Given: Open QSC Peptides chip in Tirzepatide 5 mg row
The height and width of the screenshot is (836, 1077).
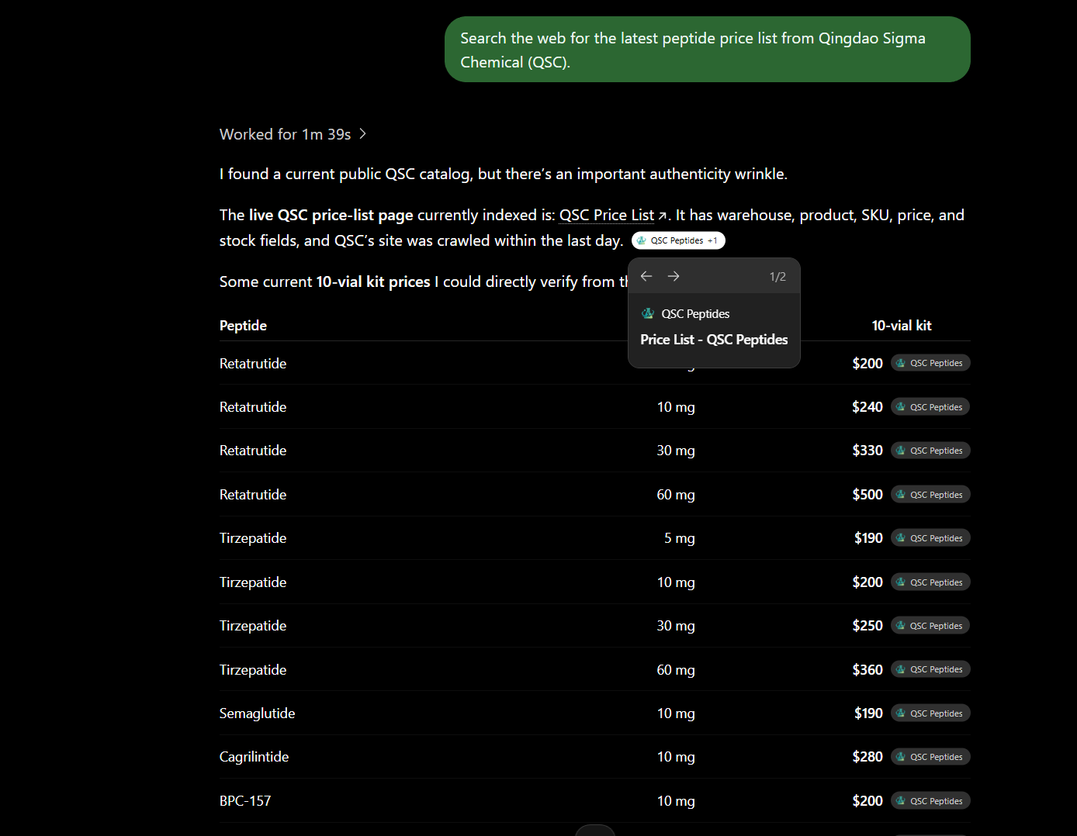Looking at the screenshot, I should tap(930, 538).
